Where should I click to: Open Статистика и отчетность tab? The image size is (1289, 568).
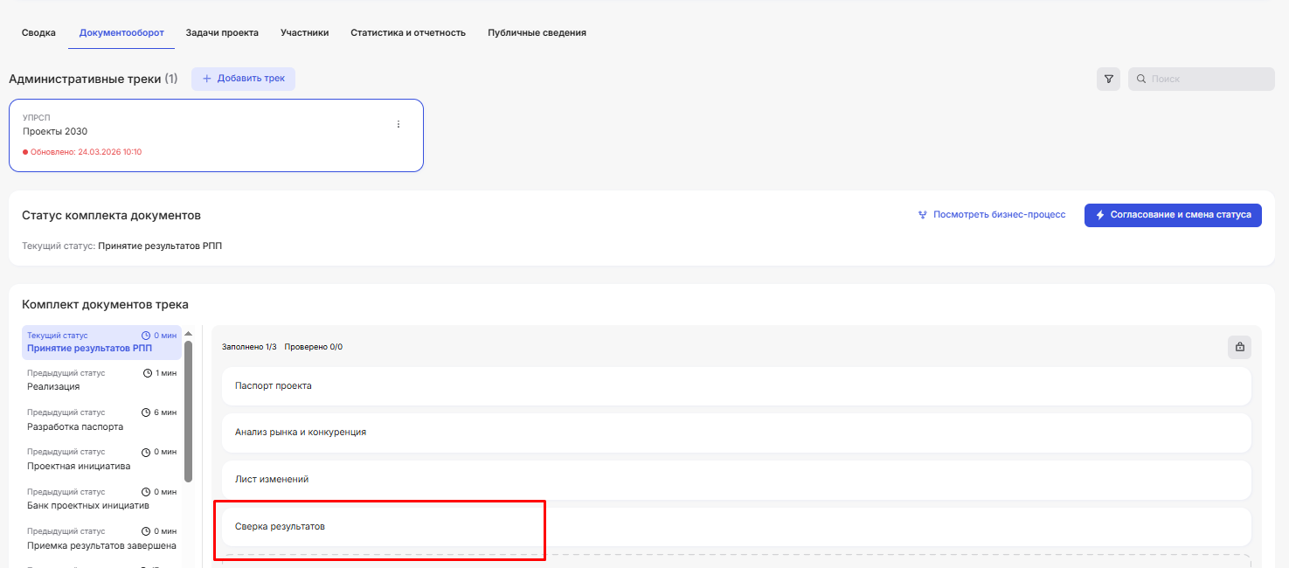coord(407,33)
